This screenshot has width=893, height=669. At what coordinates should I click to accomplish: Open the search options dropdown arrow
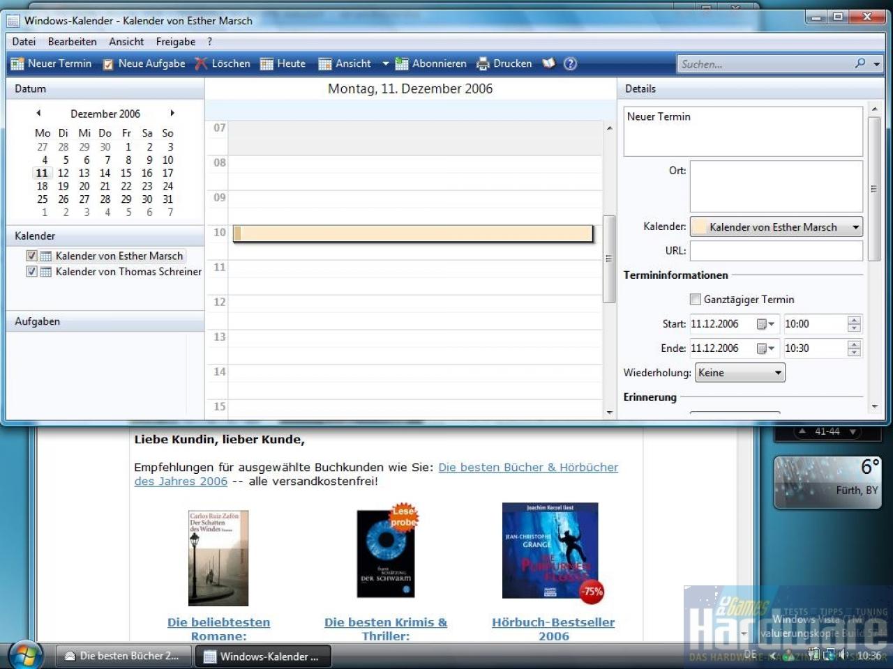point(876,63)
